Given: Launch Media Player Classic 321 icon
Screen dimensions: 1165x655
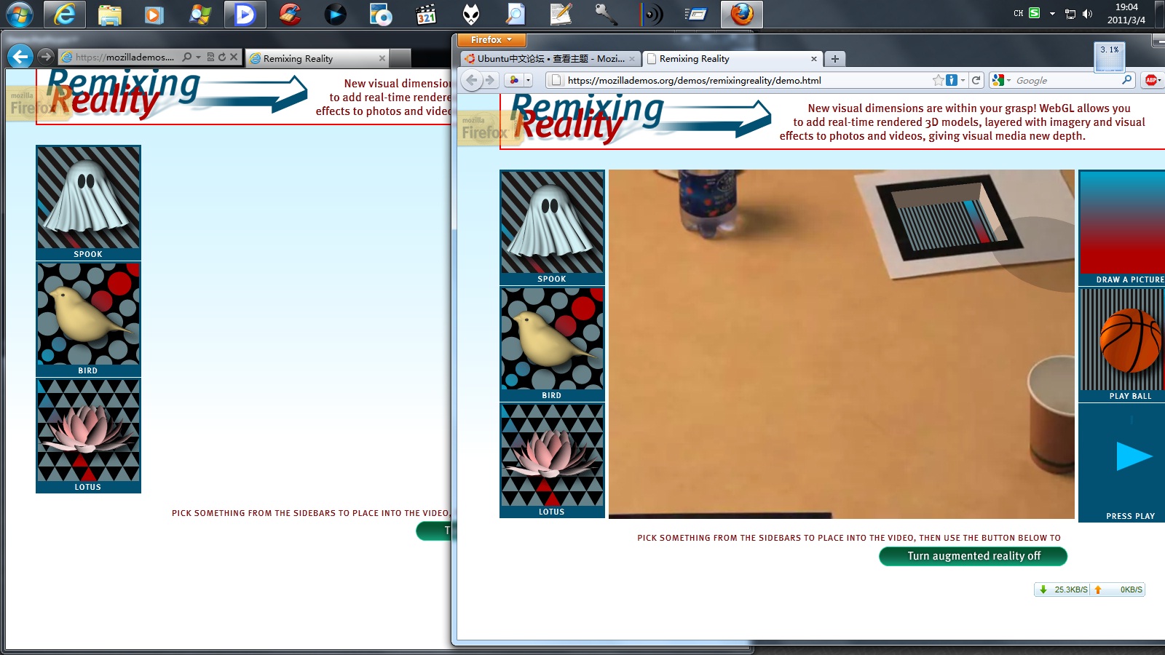Looking at the screenshot, I should pyautogui.click(x=425, y=14).
